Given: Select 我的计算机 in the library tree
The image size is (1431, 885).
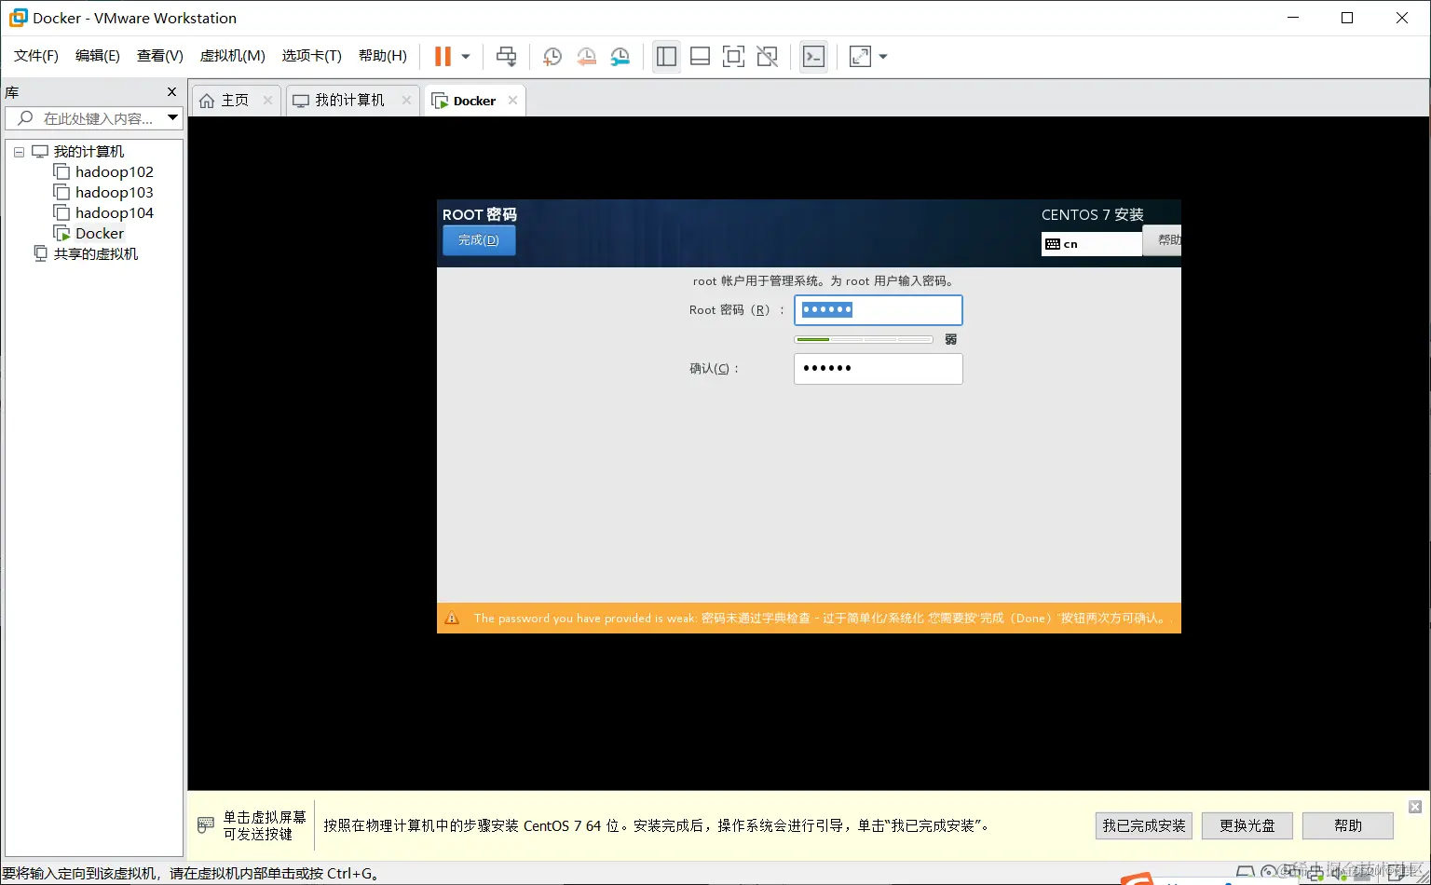Looking at the screenshot, I should tap(89, 151).
